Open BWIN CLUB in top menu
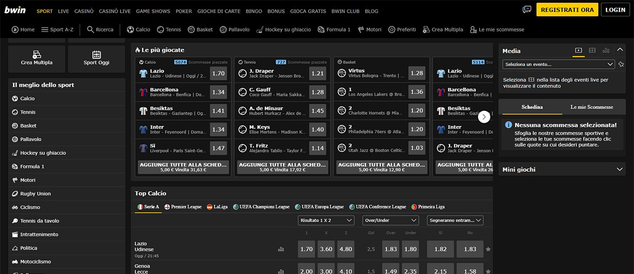This screenshot has width=634, height=274. [x=345, y=11]
